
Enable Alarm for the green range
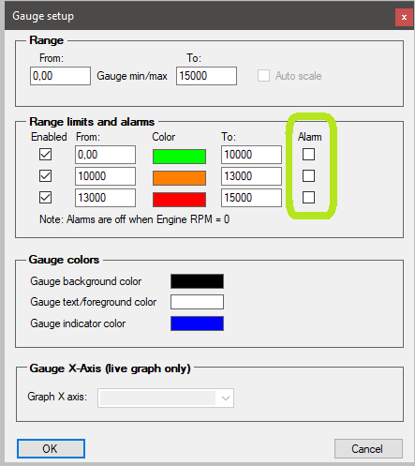pyautogui.click(x=308, y=154)
